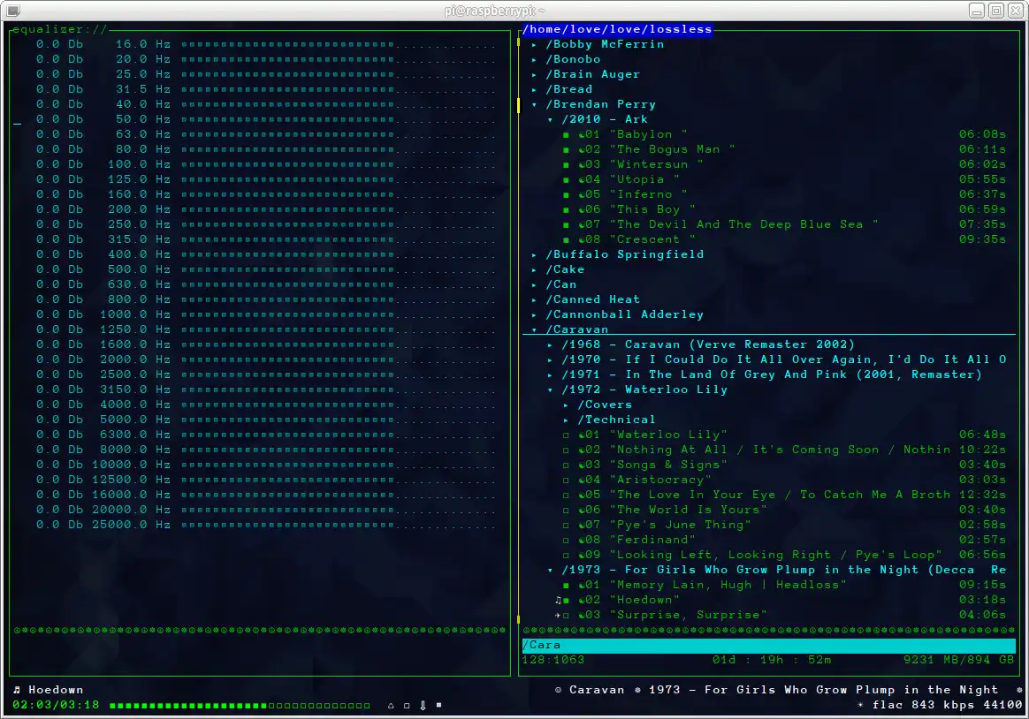Image resolution: width=1029 pixels, height=719 pixels.
Task: Toggle the empty box for Songs & Signs
Action: click(566, 465)
